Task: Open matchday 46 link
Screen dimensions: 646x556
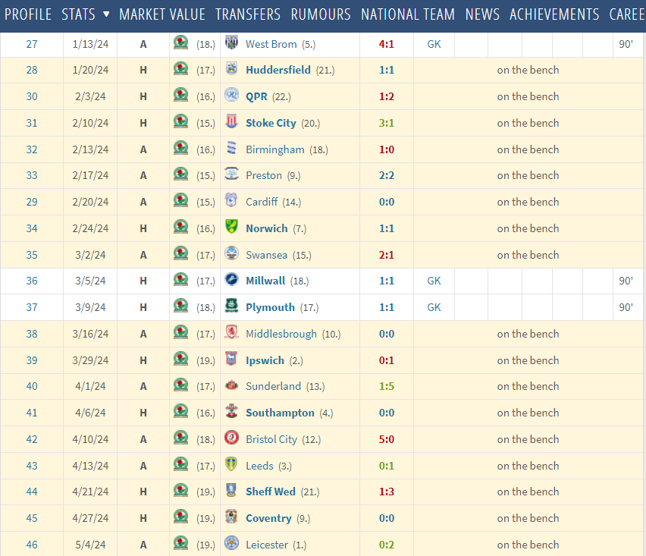Action: 32,545
